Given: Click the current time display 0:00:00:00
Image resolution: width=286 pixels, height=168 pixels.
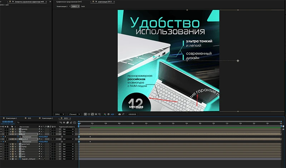Looking at the screenshot, I should click(8, 122).
